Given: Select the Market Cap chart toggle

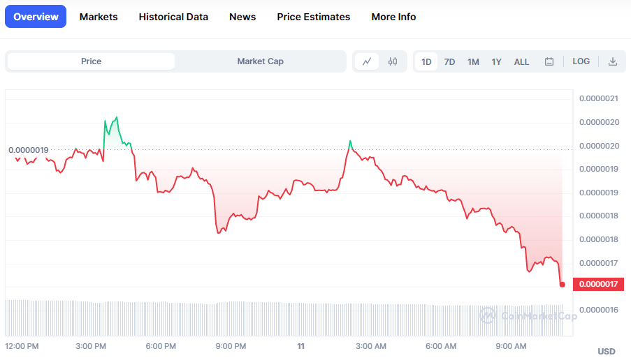Looking at the screenshot, I should 260,61.
